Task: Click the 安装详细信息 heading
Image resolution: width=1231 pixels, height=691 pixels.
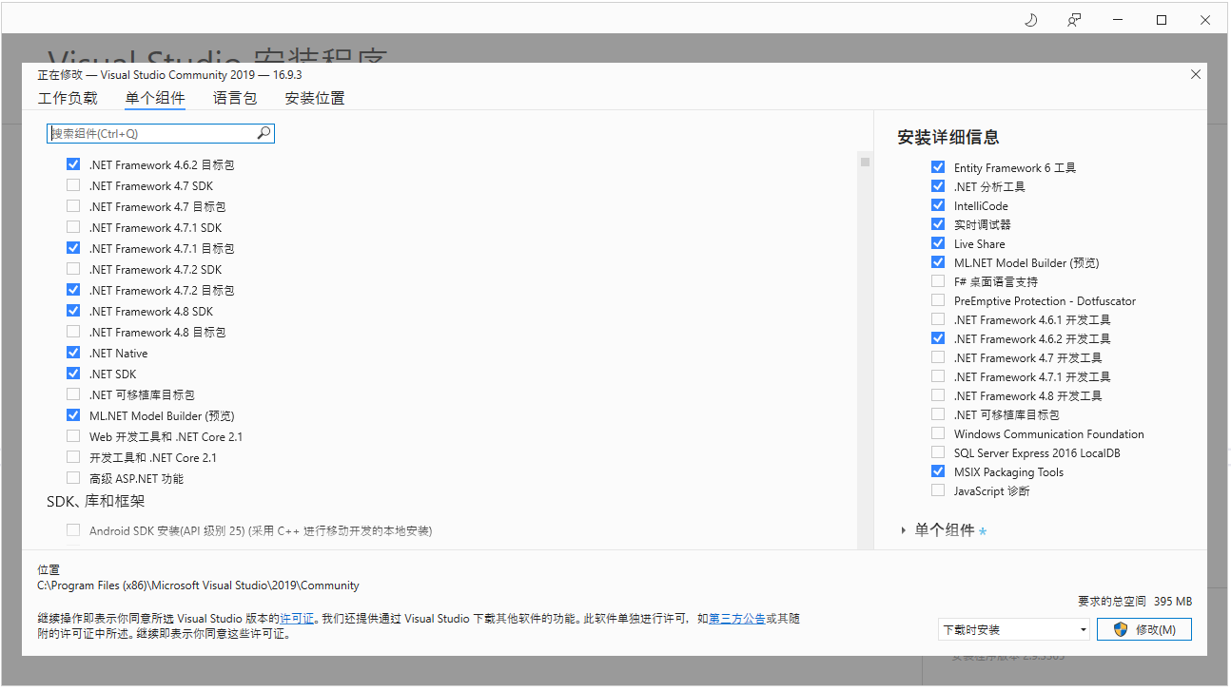Action: pos(948,137)
